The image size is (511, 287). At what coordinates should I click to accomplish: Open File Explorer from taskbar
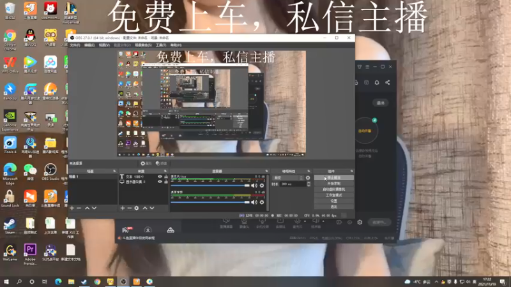point(71,281)
